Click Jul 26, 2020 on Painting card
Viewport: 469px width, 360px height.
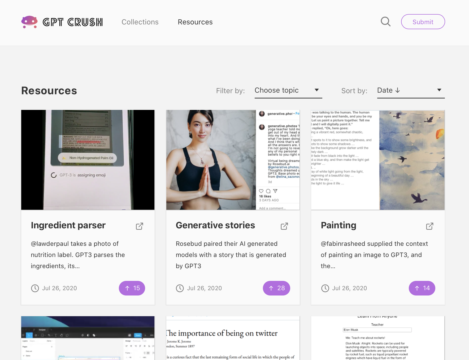click(x=350, y=288)
